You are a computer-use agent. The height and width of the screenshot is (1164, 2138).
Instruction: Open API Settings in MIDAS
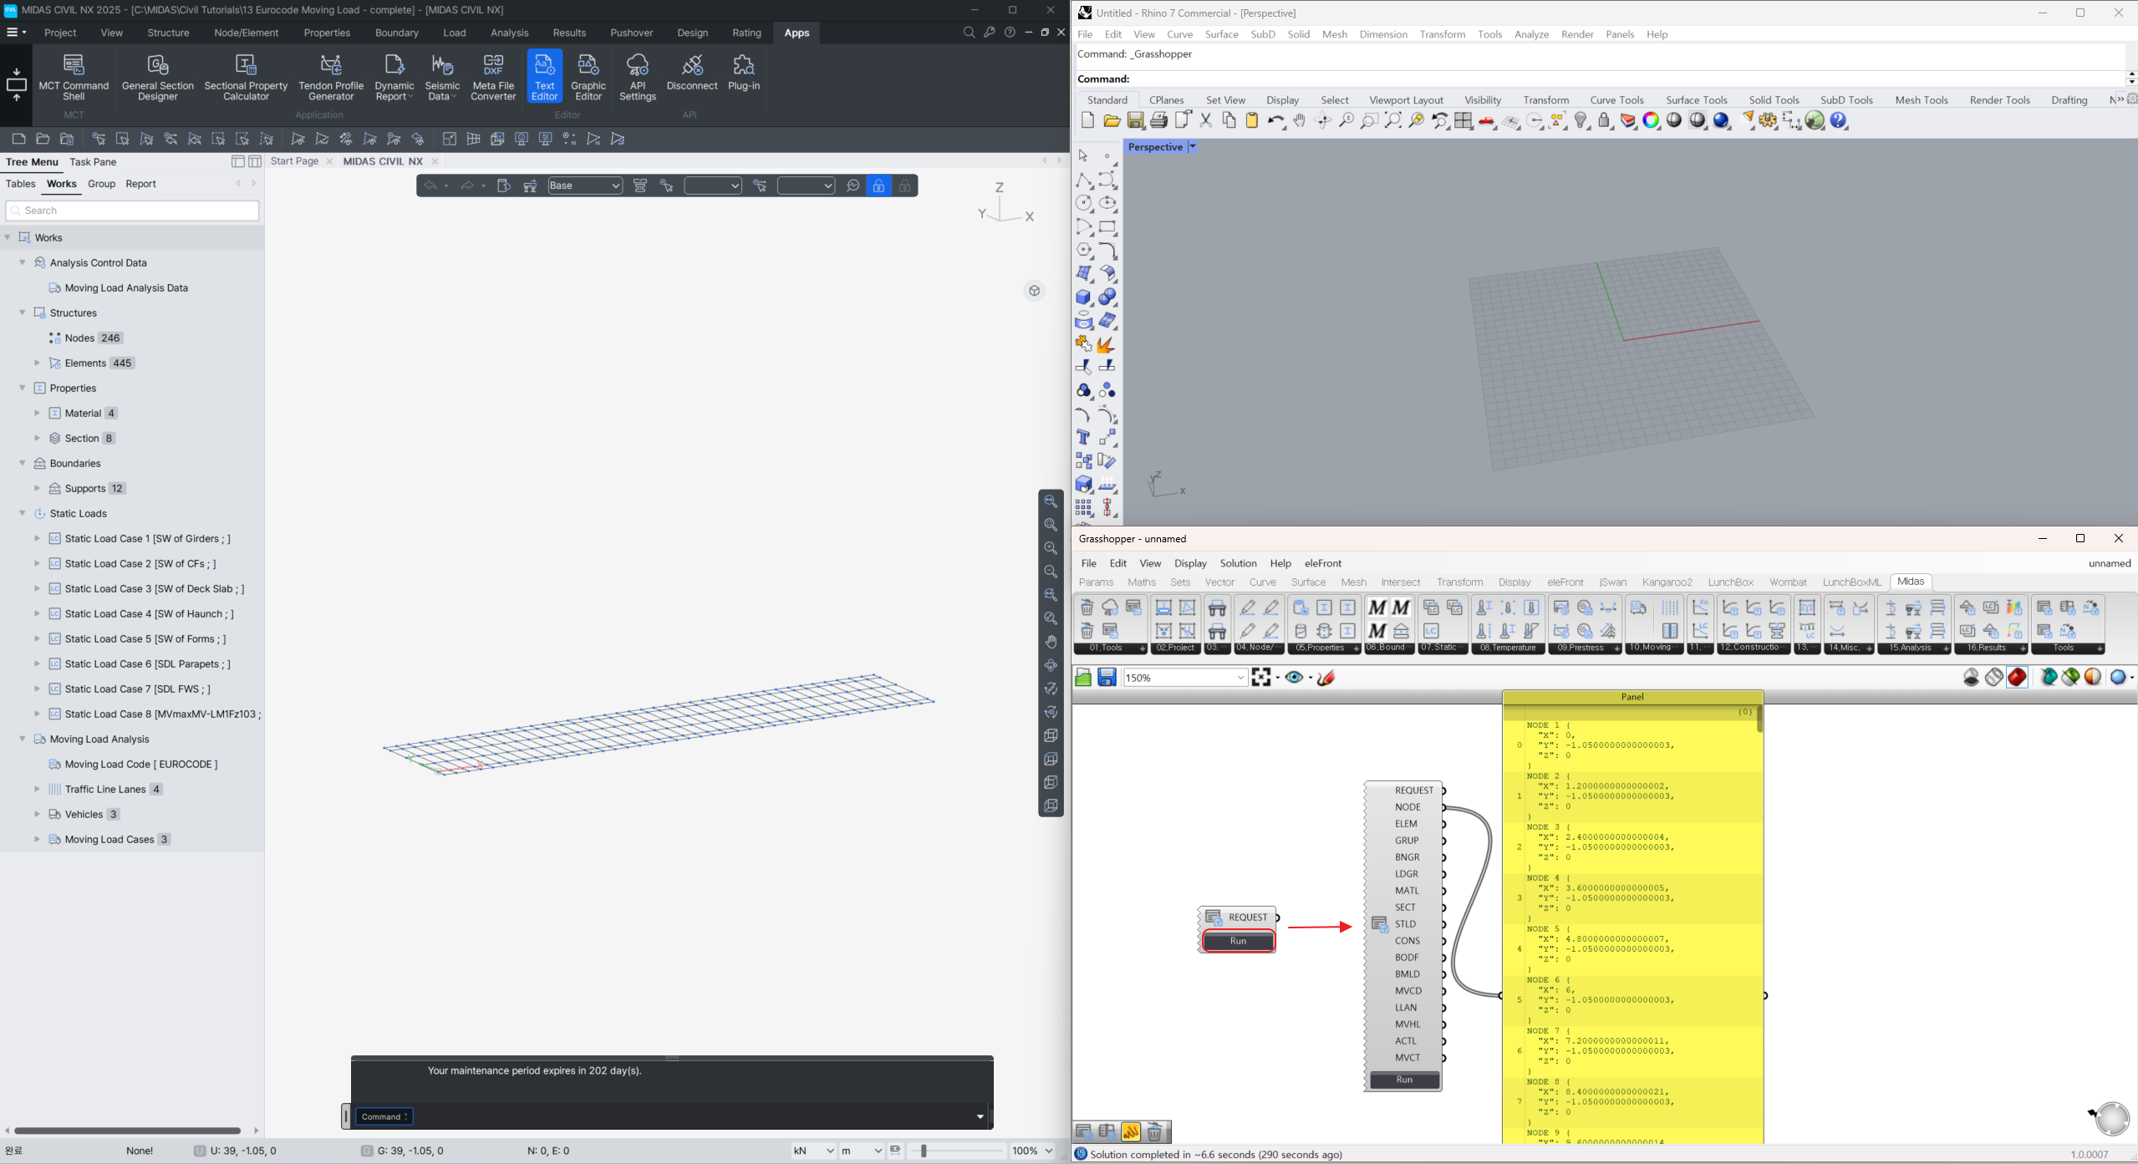click(638, 77)
